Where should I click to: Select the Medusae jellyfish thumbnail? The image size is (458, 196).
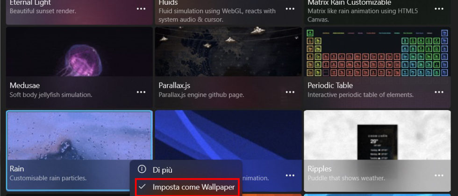coord(79,52)
